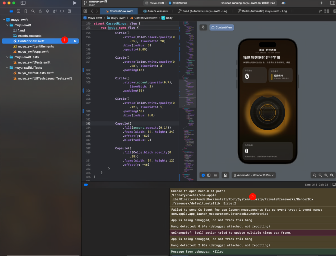Open muyu_swift.entitlements file
This screenshot has height=256, width=336.
(33, 47)
